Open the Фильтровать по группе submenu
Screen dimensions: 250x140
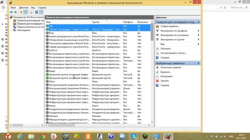pyautogui.click(x=178, y=40)
